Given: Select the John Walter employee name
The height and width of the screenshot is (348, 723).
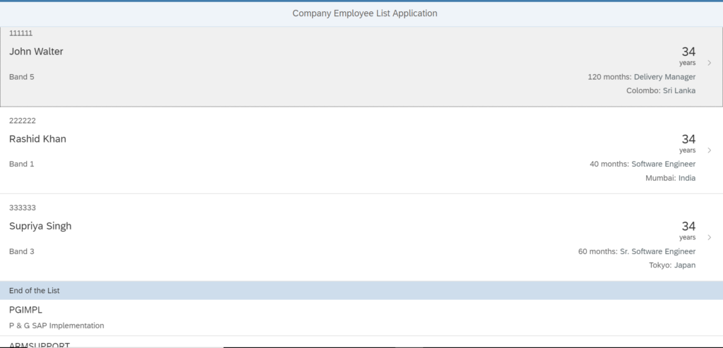Looking at the screenshot, I should click(36, 52).
